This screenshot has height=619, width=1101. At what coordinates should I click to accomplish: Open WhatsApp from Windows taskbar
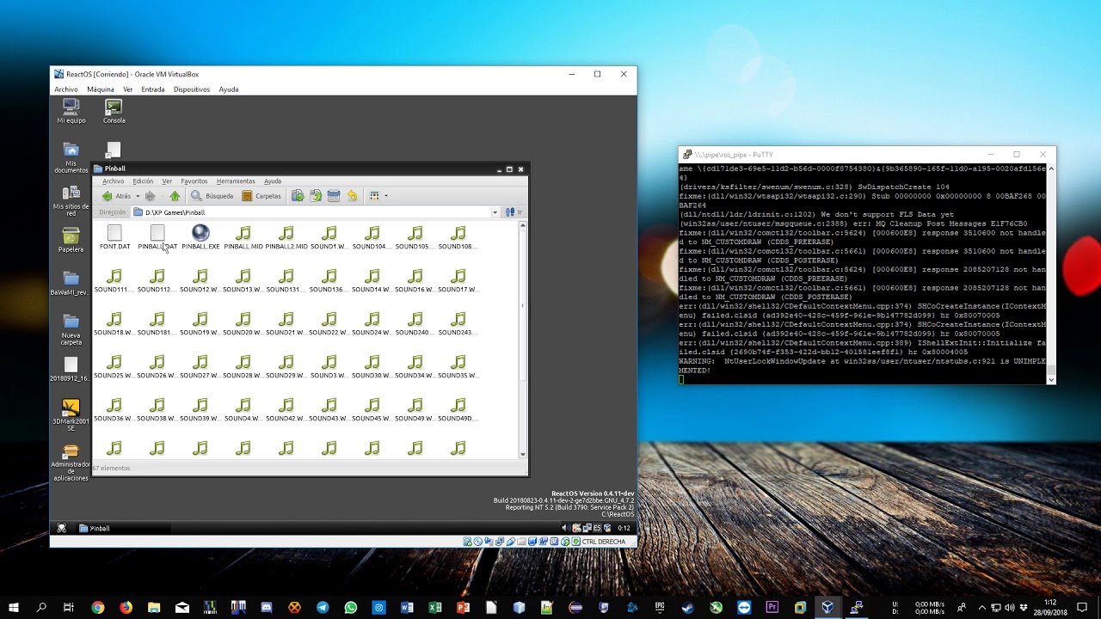pos(351,608)
